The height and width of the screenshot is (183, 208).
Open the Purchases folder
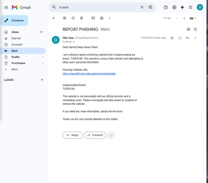tap(23, 63)
